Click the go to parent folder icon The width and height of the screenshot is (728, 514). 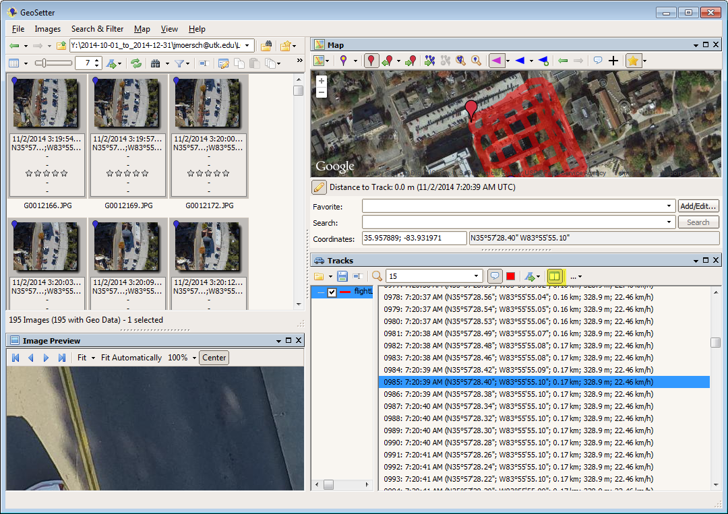[x=61, y=46]
